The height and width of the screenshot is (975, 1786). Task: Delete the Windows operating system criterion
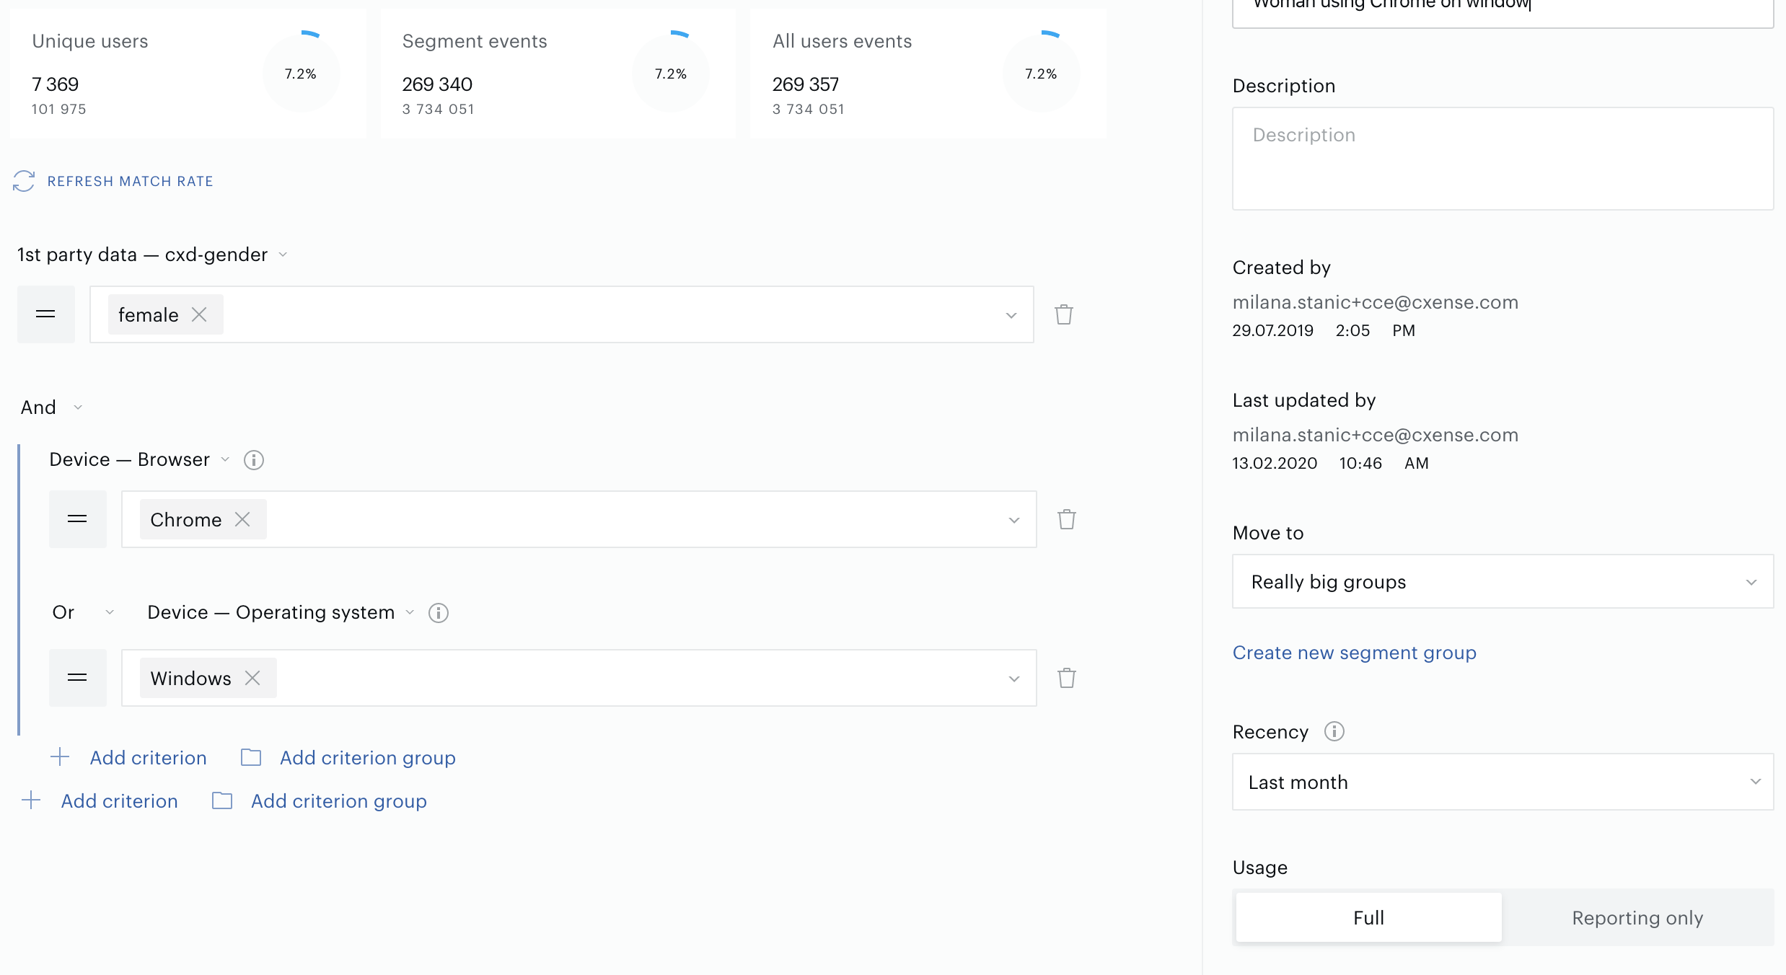1067,678
